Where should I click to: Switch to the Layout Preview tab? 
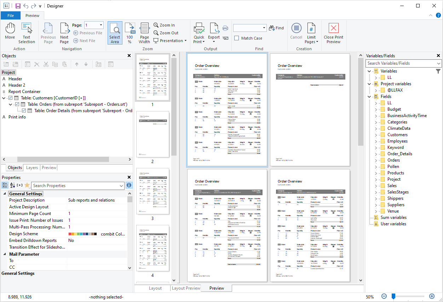coord(186,288)
